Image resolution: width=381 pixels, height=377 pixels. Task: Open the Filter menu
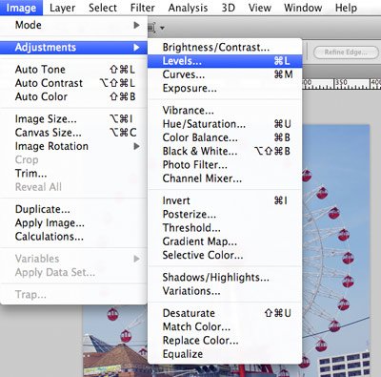[x=143, y=8]
